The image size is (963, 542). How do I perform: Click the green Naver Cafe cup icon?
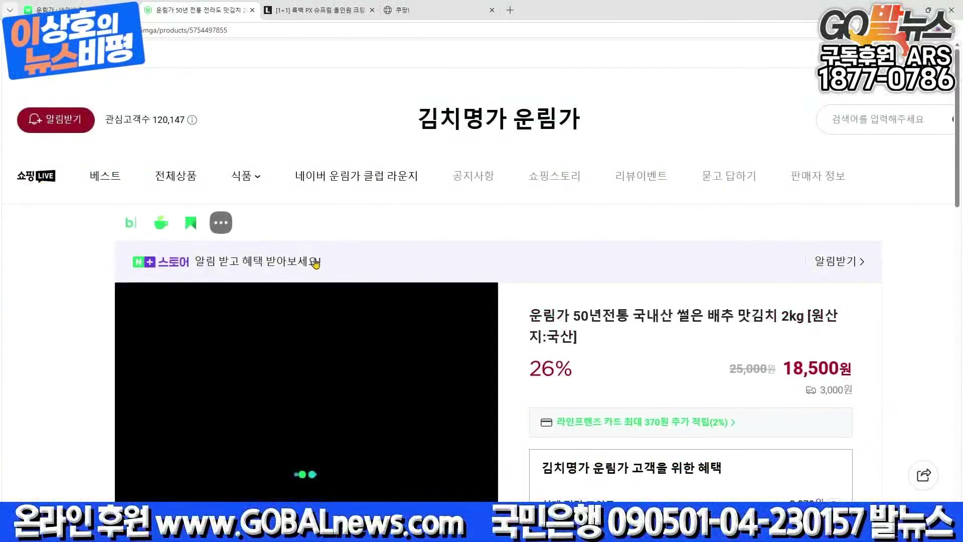(161, 223)
